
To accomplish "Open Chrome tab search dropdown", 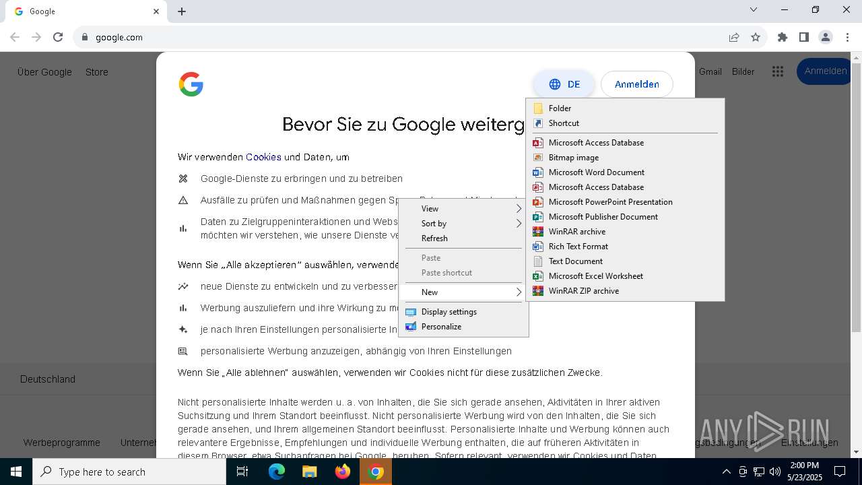I will [x=754, y=10].
